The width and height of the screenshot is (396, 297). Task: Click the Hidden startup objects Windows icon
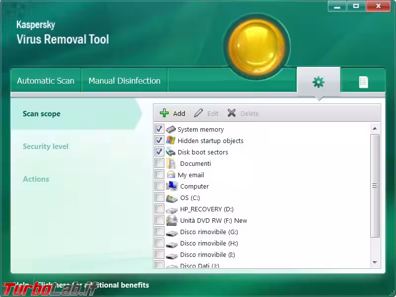click(x=171, y=141)
